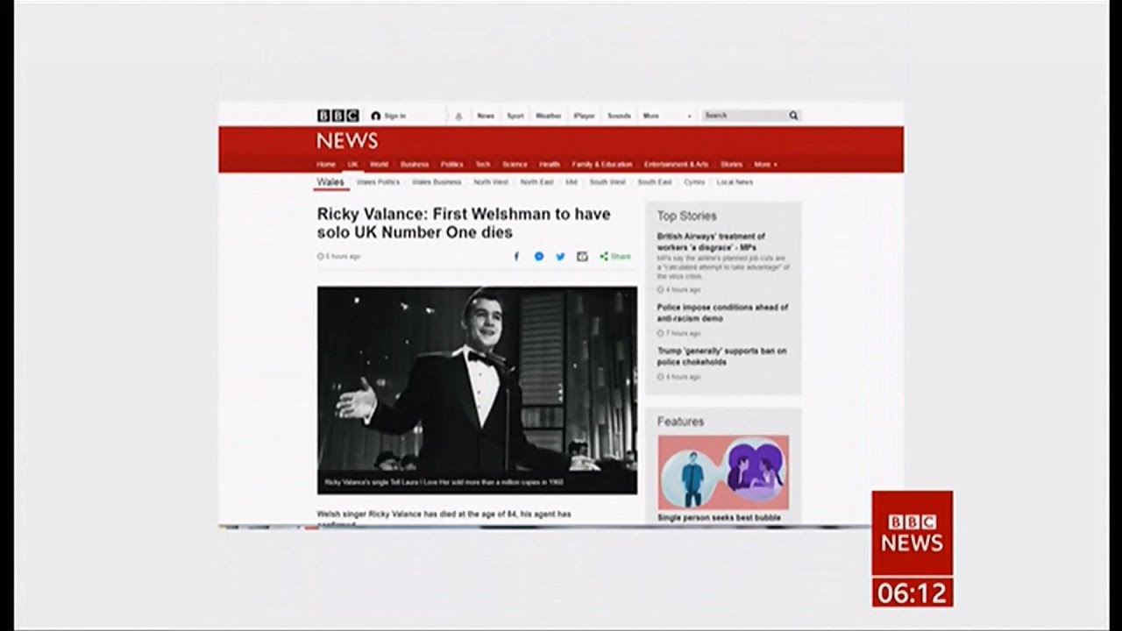Viewport: 1122px width, 631px height.
Task: Open the green Share button
Action: 615,257
